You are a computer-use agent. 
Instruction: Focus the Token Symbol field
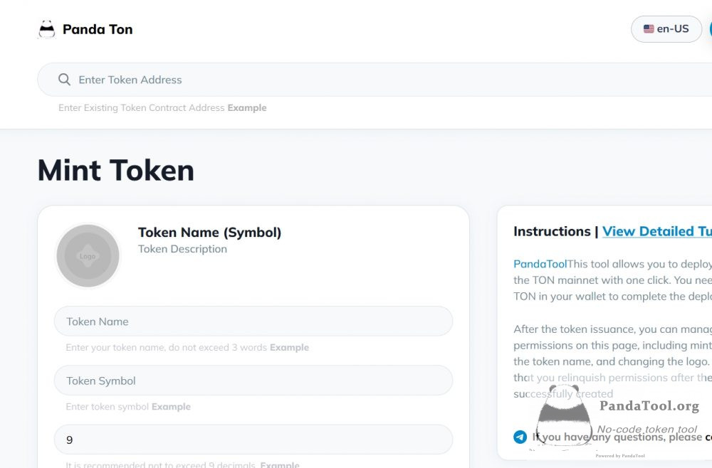tap(253, 381)
